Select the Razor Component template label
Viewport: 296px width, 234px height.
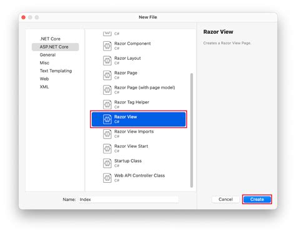(132, 44)
